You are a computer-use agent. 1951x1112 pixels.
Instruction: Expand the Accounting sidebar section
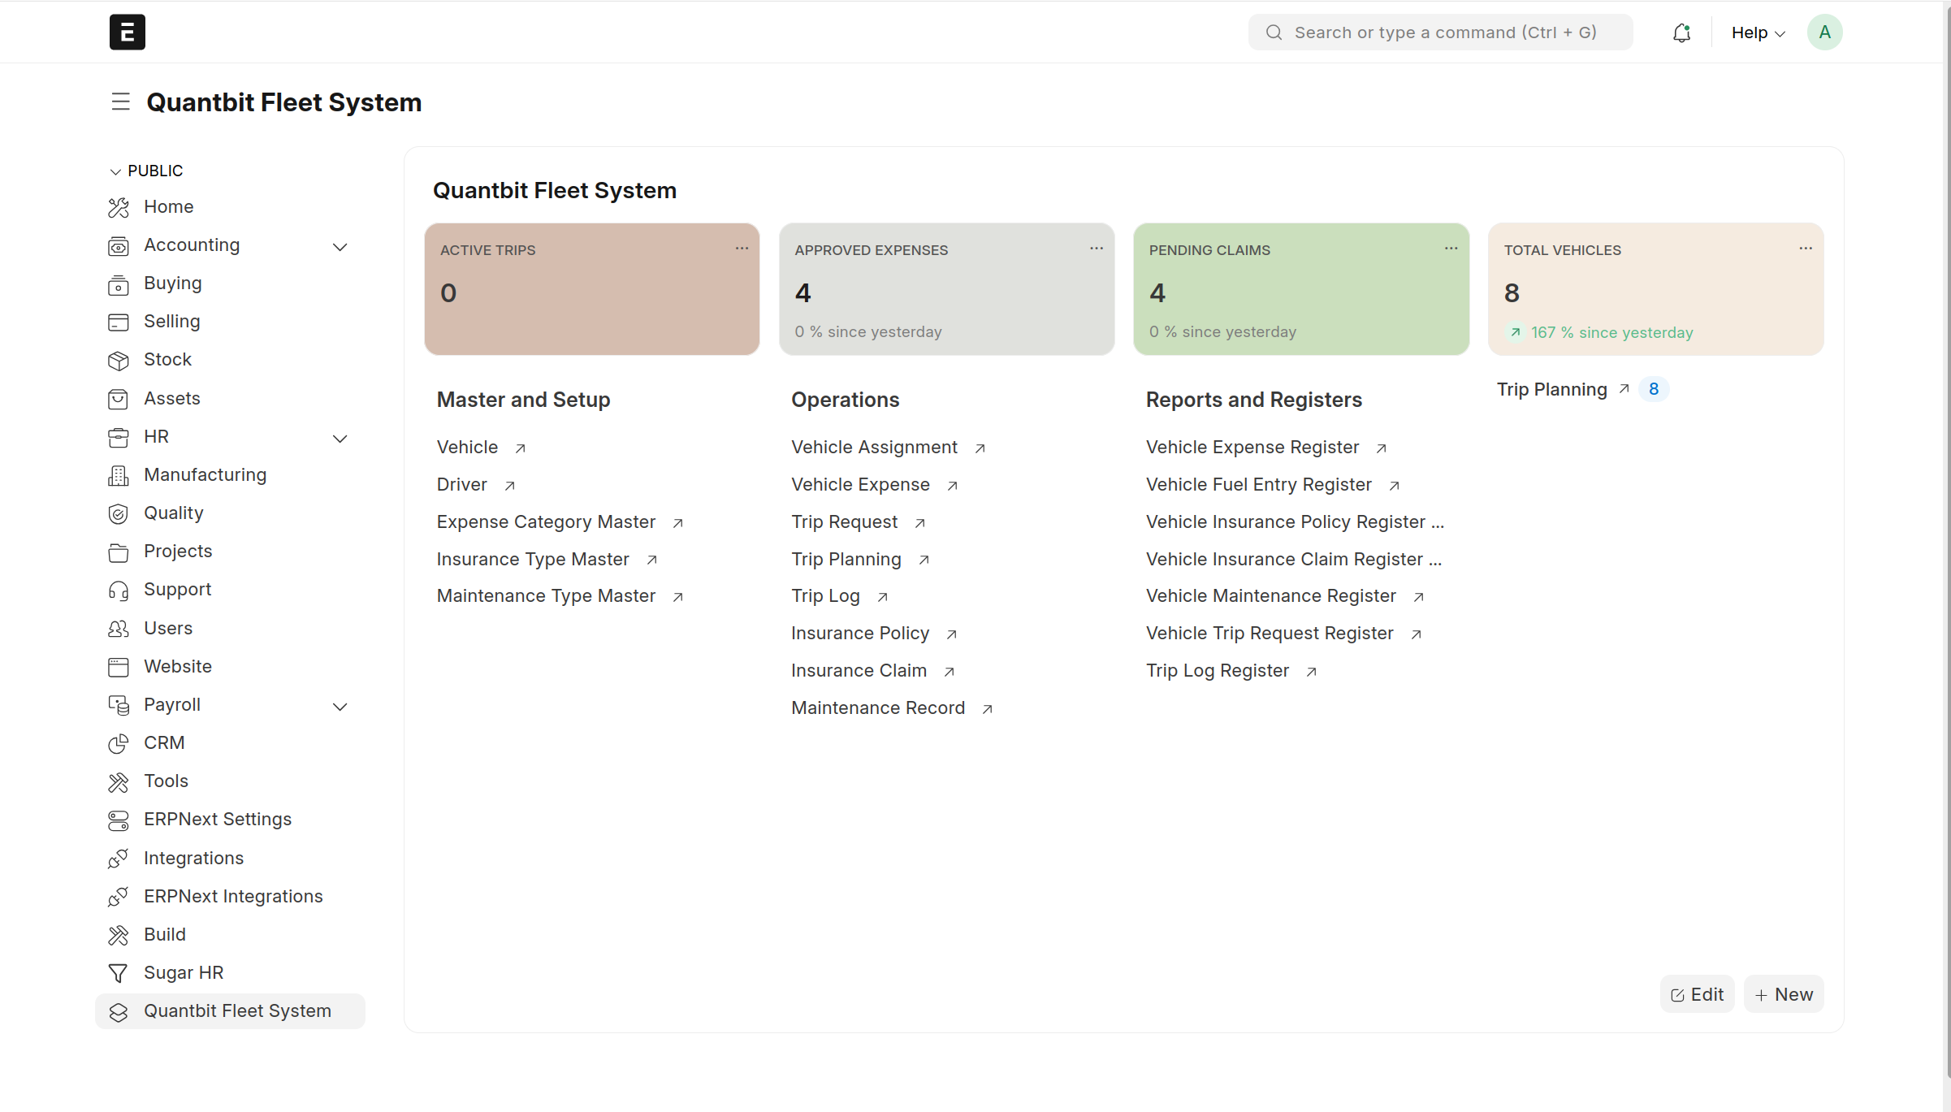coord(340,246)
